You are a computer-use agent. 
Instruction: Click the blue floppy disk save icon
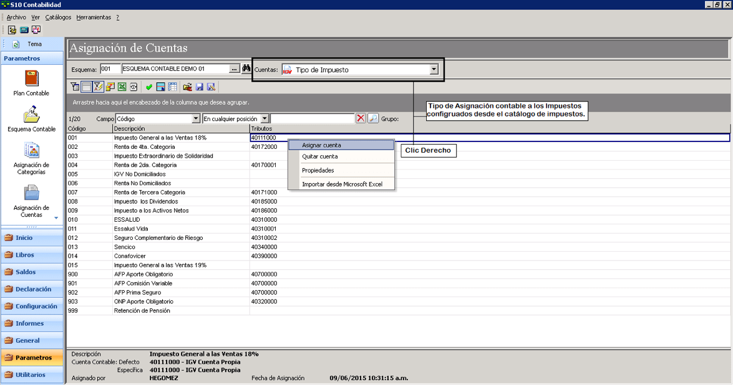[x=200, y=87]
